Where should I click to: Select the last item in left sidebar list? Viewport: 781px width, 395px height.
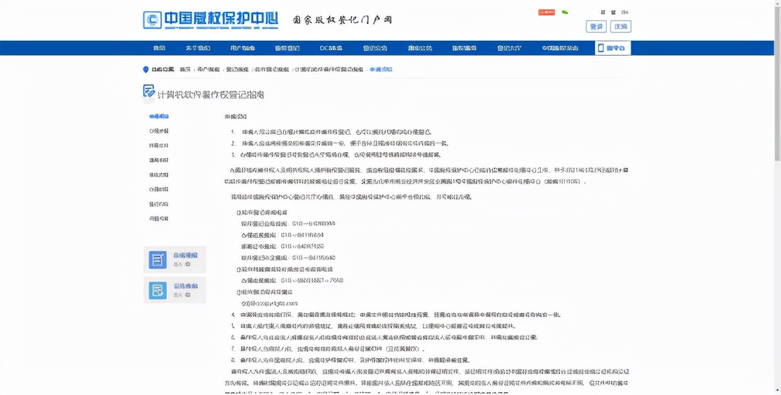(x=159, y=219)
